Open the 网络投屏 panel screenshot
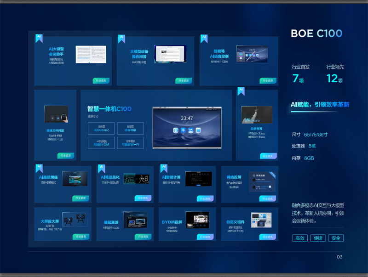Screen dimensions: 368x277 pyautogui.click(x=262, y=182)
